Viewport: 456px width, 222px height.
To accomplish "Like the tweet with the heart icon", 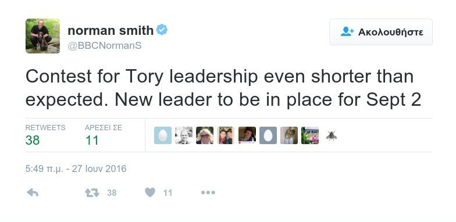I will (x=150, y=192).
